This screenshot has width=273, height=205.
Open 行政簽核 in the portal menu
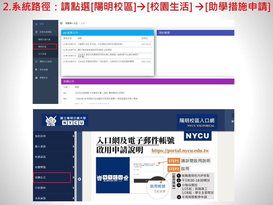[x=40, y=188]
